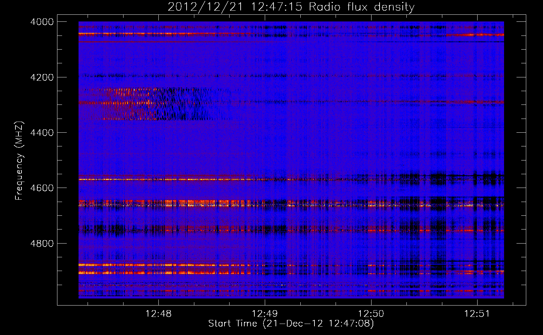
Task: Click the '12:49' time axis label
Action: [x=265, y=314]
